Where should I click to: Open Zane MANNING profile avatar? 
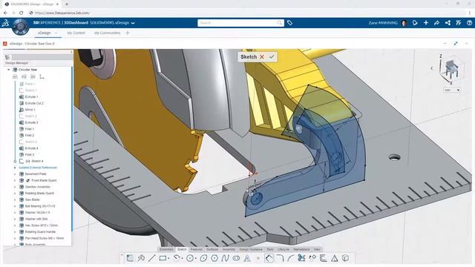click(404, 23)
